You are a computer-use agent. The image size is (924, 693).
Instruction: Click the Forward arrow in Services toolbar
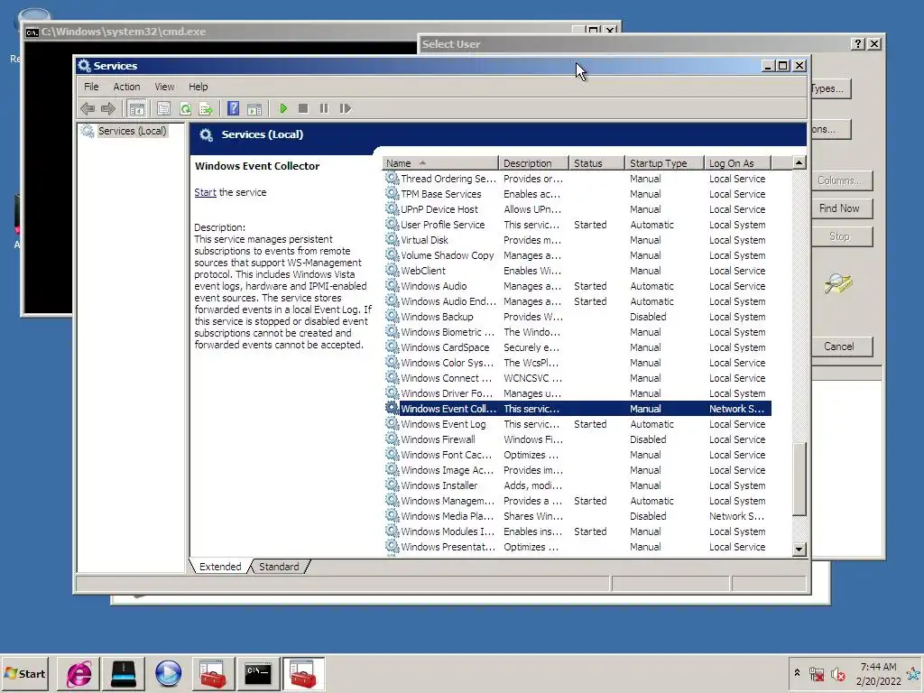pos(108,108)
